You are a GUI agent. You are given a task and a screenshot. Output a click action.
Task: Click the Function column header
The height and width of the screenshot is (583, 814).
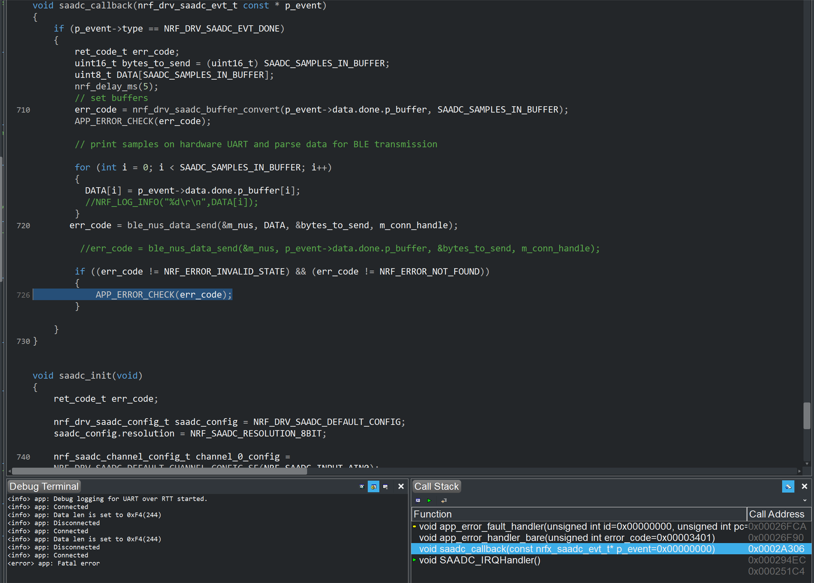[x=579, y=514]
